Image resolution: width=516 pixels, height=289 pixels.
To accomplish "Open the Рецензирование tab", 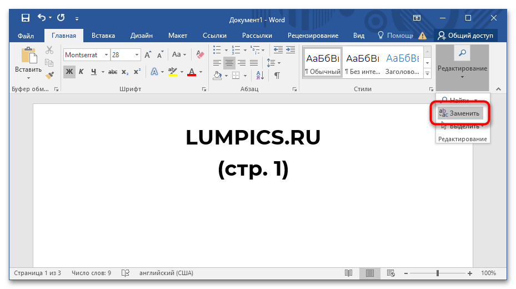I will [x=313, y=36].
